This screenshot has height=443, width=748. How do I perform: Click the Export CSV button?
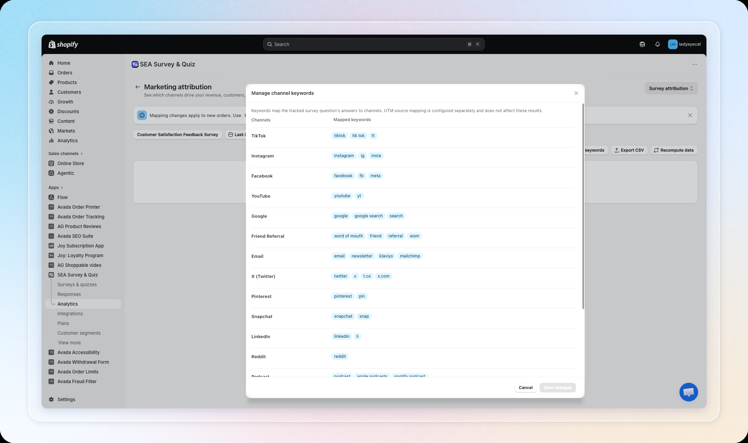pyautogui.click(x=629, y=150)
